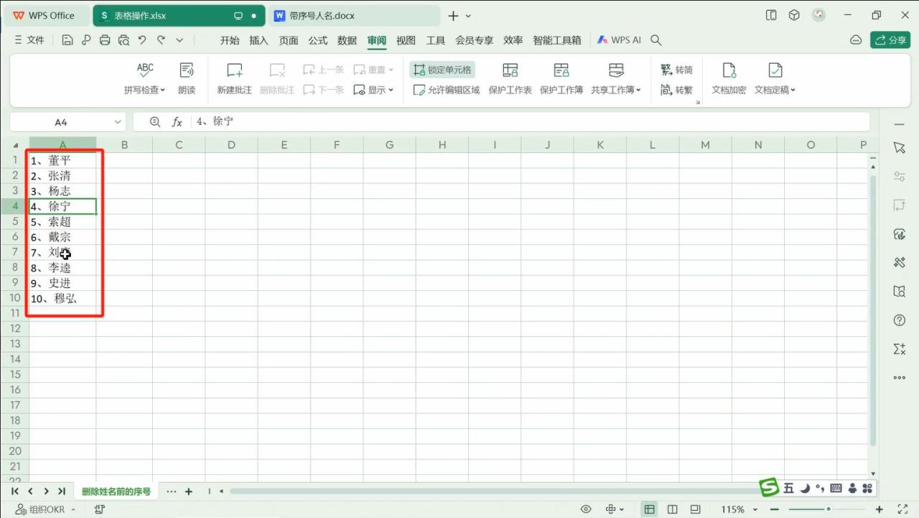Image resolution: width=919 pixels, height=518 pixels.
Task: Open the 视图 ribbon tab
Action: [x=406, y=40]
